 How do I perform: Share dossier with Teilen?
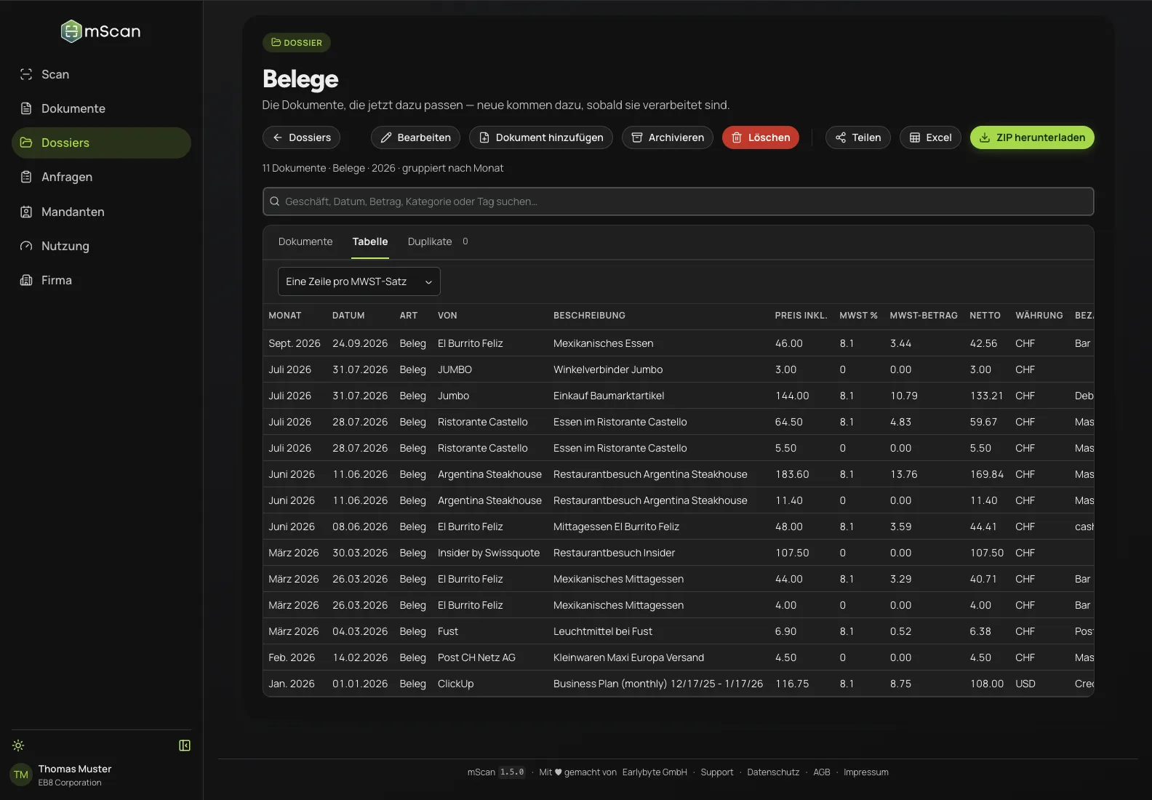(x=858, y=137)
